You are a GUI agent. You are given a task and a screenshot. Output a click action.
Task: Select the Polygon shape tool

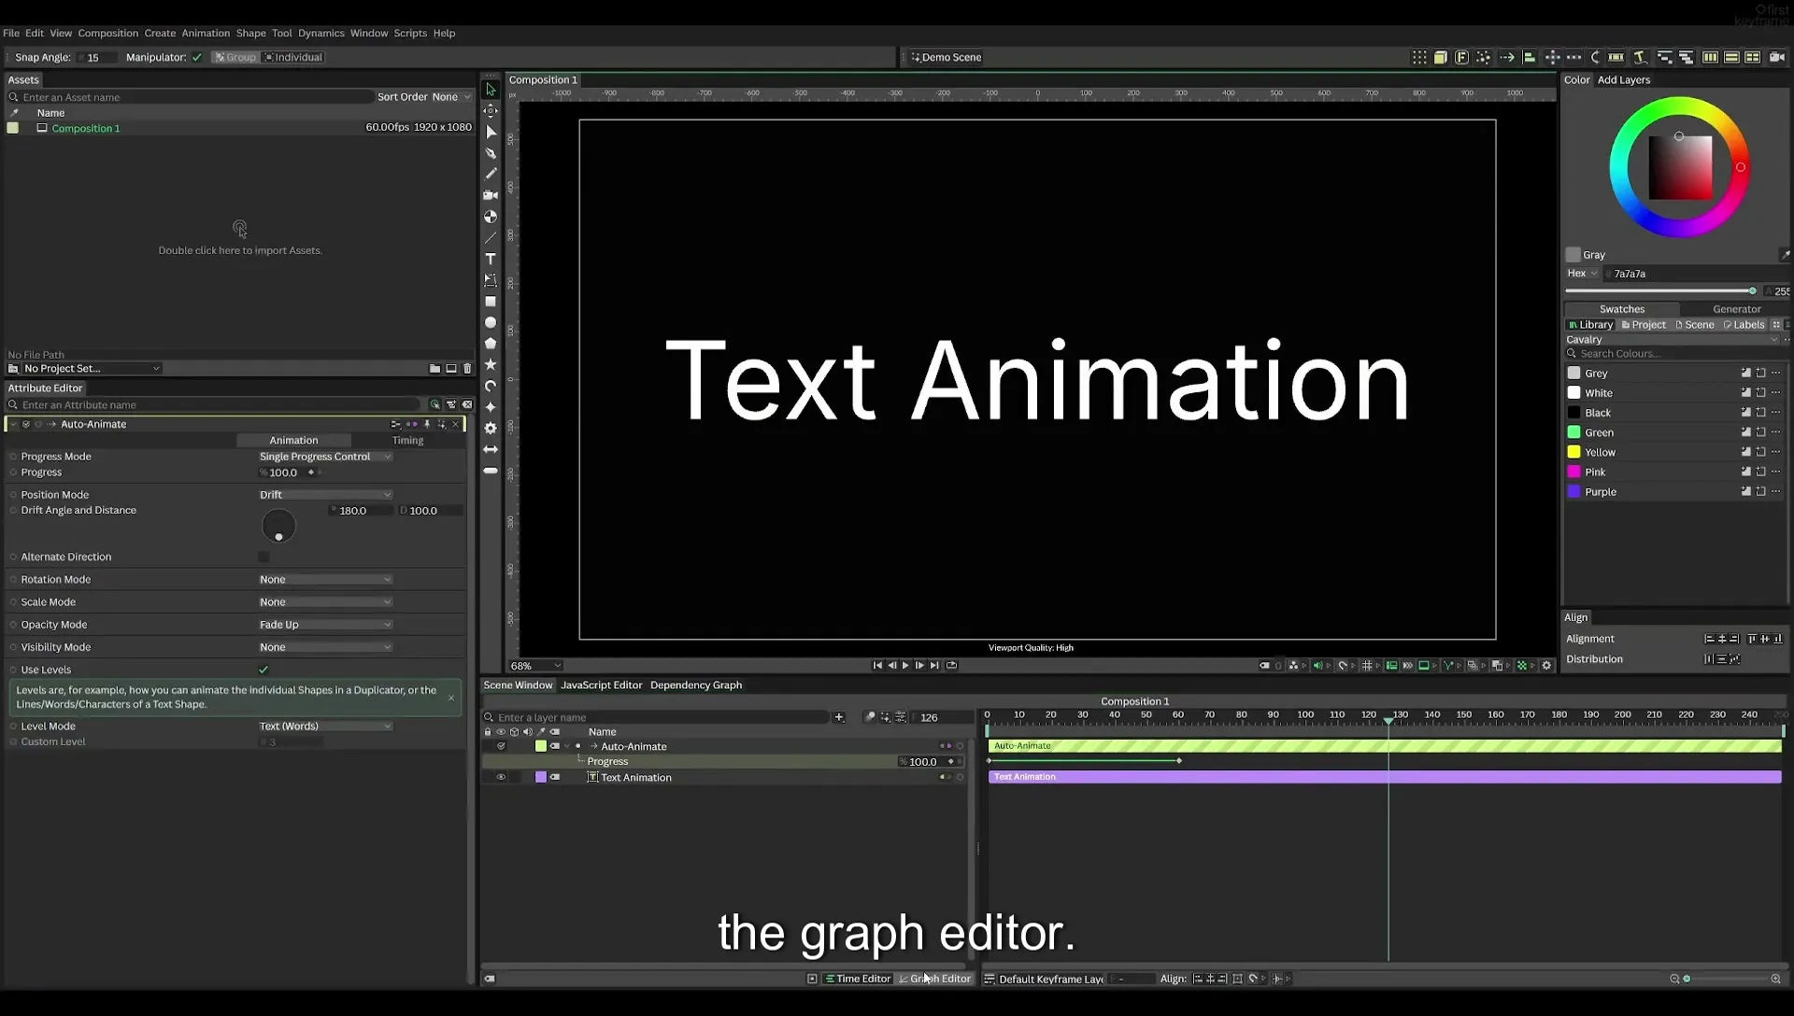click(x=491, y=344)
